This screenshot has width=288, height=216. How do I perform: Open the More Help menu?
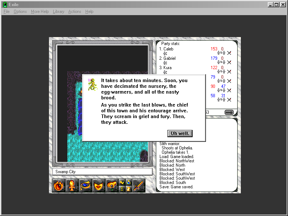[x=40, y=12]
